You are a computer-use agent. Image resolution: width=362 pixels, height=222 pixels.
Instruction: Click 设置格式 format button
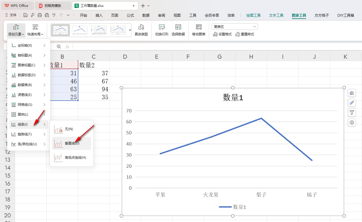(x=222, y=34)
